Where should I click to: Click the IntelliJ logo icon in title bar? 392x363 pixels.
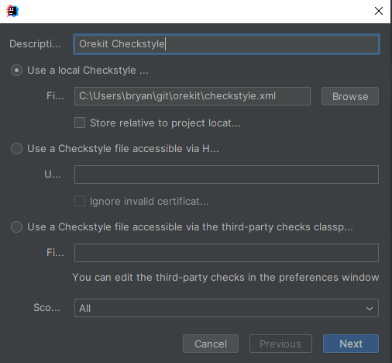click(x=12, y=11)
